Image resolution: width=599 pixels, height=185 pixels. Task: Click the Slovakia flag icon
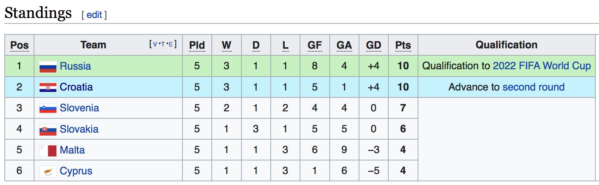click(x=48, y=130)
